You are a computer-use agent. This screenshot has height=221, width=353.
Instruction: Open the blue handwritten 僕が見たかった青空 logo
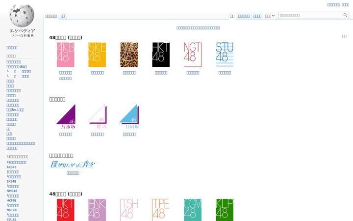[73, 164]
